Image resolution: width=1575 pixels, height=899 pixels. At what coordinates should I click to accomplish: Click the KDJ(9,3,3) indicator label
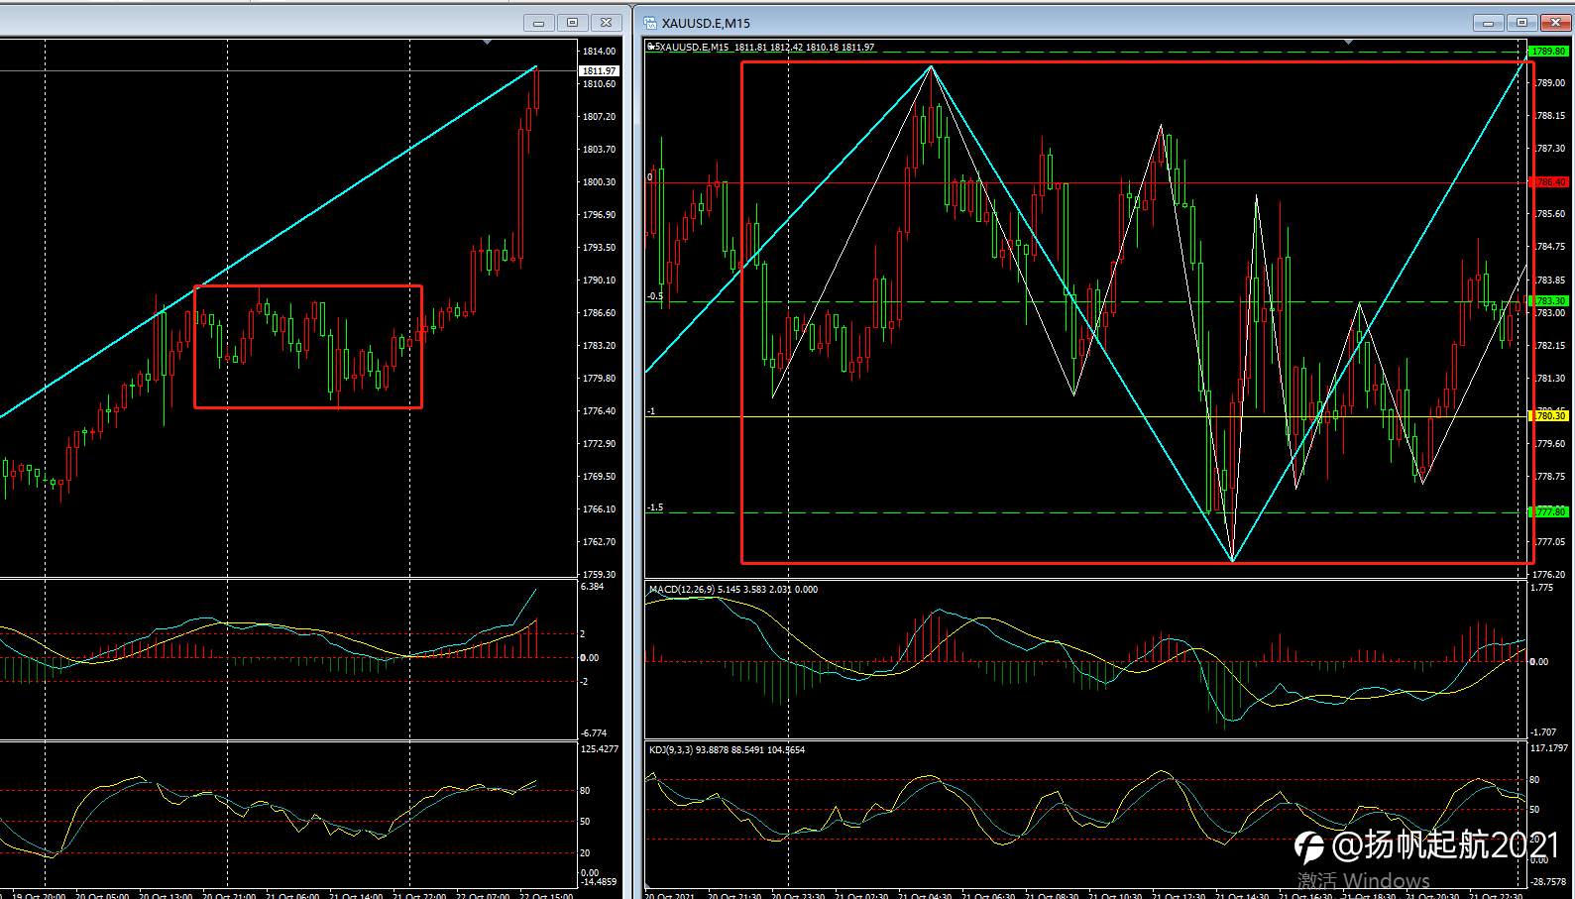pos(727,749)
